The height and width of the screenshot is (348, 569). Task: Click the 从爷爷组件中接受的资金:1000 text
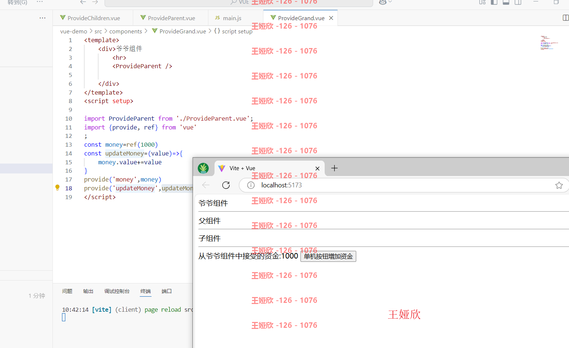pos(248,256)
